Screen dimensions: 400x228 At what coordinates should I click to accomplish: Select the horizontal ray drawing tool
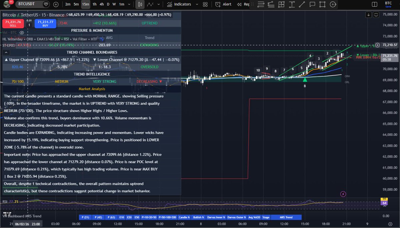[271, 4]
